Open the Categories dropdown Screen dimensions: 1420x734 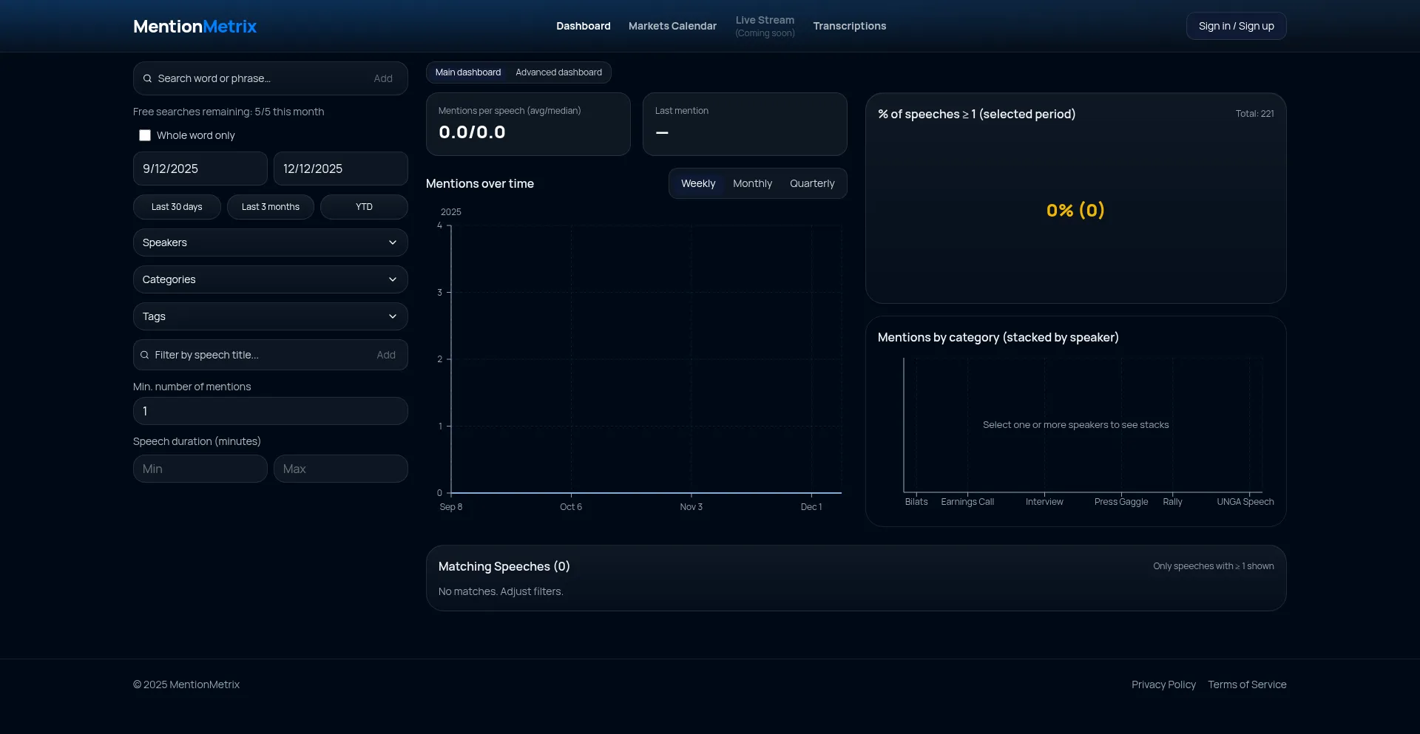pos(270,279)
